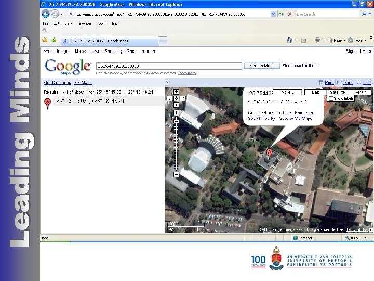Click the Send link above map

pos(348,82)
